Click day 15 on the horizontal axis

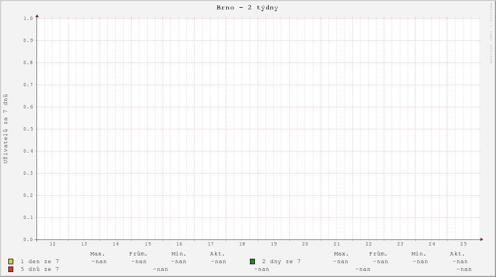pyautogui.click(x=148, y=244)
